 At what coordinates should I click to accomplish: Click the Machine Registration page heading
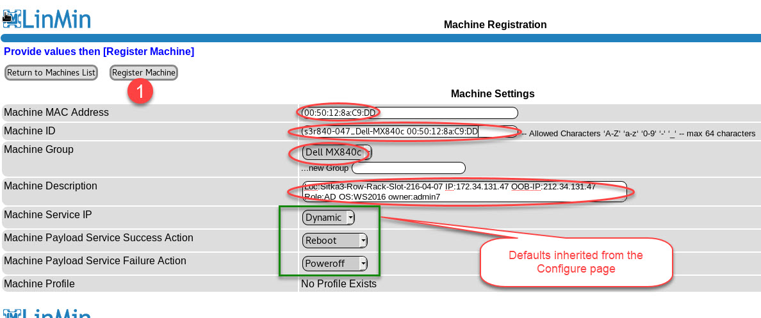[x=495, y=25]
